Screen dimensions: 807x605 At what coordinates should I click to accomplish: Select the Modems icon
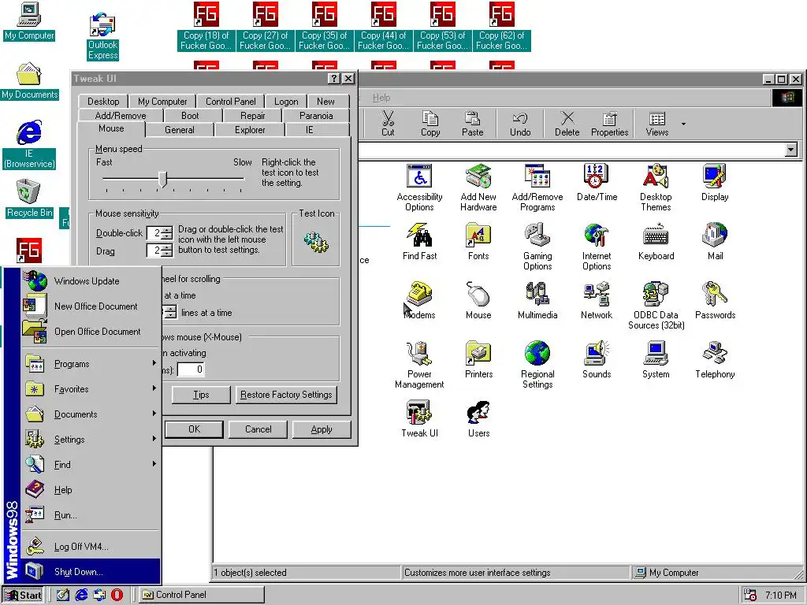pyautogui.click(x=419, y=301)
